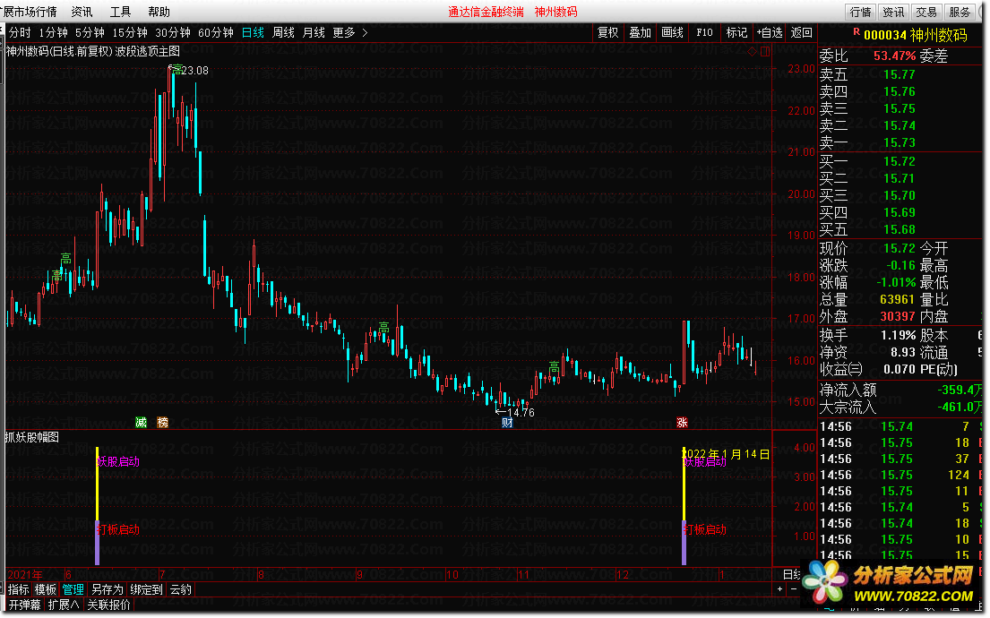Open the 模板 template tab

pos(46,589)
